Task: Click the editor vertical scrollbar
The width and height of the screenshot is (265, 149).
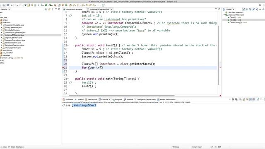Action: coord(218,55)
